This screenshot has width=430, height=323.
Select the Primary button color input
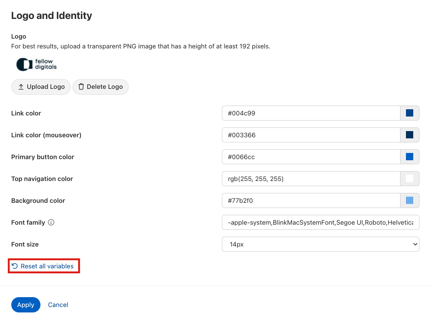(x=311, y=157)
